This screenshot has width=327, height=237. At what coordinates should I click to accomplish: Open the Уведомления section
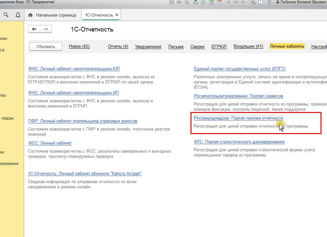pyautogui.click(x=148, y=46)
